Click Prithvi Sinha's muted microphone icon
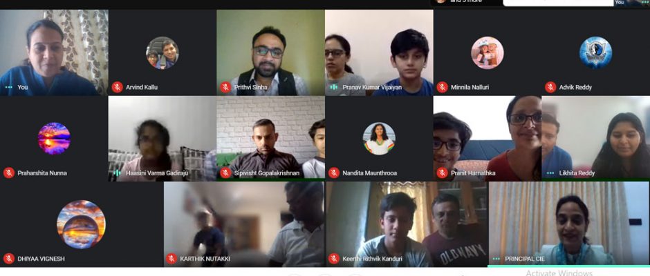Viewport: 650px width, 276px height. point(225,88)
